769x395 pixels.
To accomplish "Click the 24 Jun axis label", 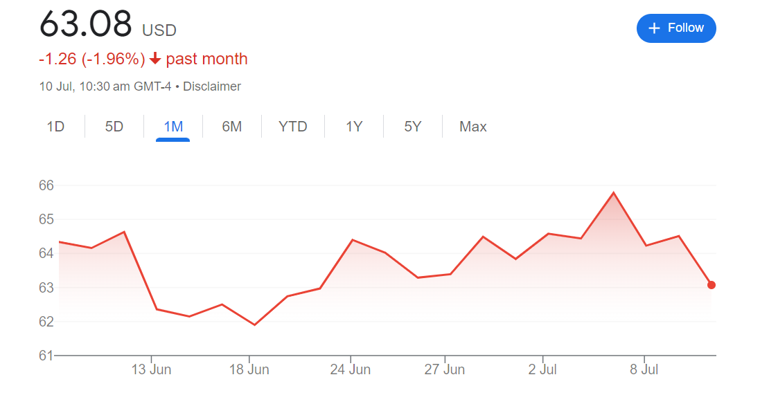I will point(351,370).
